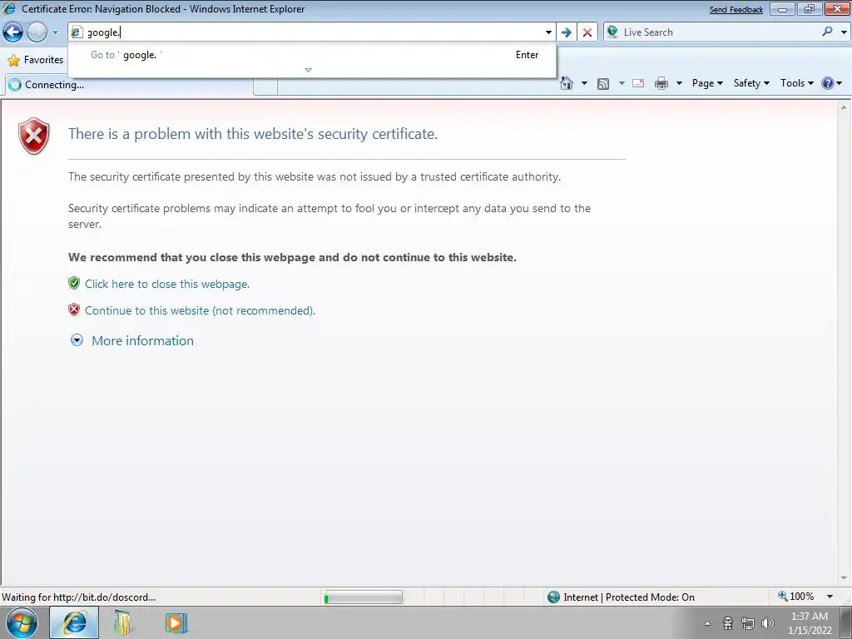Open the Print dropdown arrow

679,83
